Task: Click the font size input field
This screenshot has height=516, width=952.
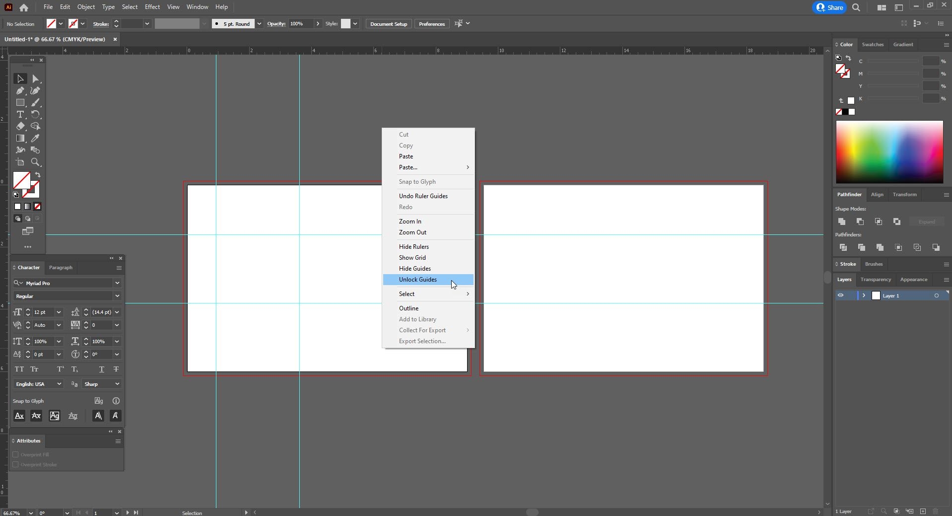Action: [43, 312]
